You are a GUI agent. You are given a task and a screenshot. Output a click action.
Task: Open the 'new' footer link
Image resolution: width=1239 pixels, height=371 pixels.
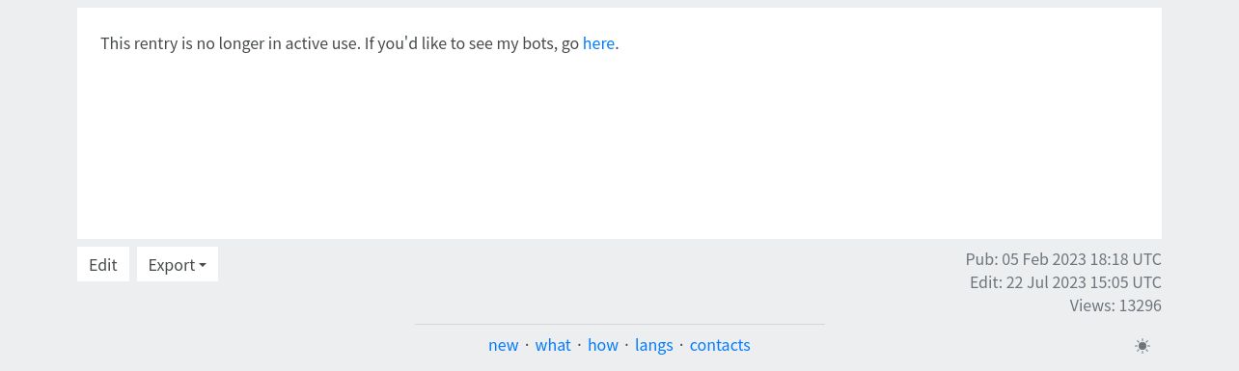pyautogui.click(x=504, y=345)
